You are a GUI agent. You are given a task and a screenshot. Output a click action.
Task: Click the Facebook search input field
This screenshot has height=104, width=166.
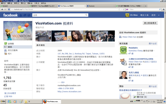[58, 15]
